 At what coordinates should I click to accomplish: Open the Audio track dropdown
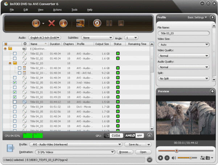click(45, 37)
